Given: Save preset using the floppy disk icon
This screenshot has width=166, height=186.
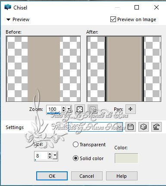Looking at the screenshot, I should coord(131,127).
